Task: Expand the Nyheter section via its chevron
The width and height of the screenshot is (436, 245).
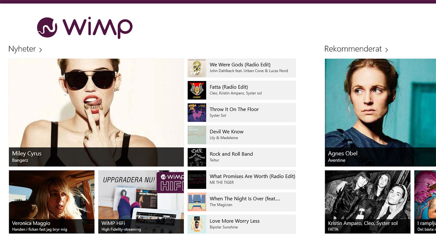Action: pos(40,49)
